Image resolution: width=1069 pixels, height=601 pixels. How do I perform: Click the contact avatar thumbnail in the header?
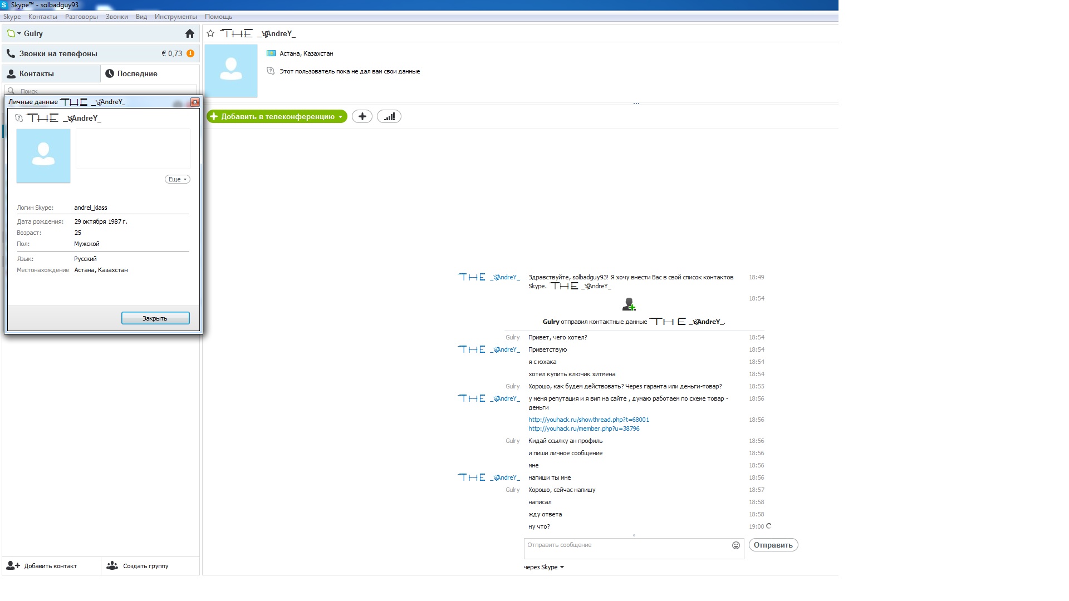(231, 70)
